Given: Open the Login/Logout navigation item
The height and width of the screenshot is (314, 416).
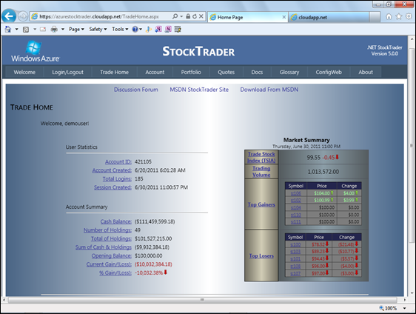Looking at the screenshot, I should (x=67, y=72).
